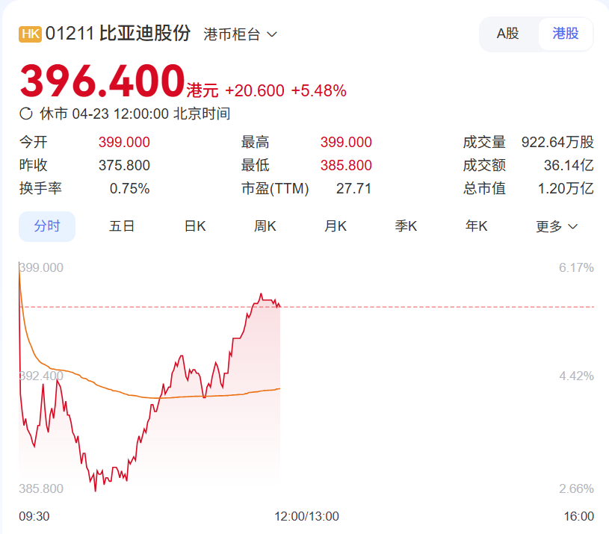Screen dimensions: 609x534
Task: Click the refresh icon beside 休市
Action: pos(26,114)
